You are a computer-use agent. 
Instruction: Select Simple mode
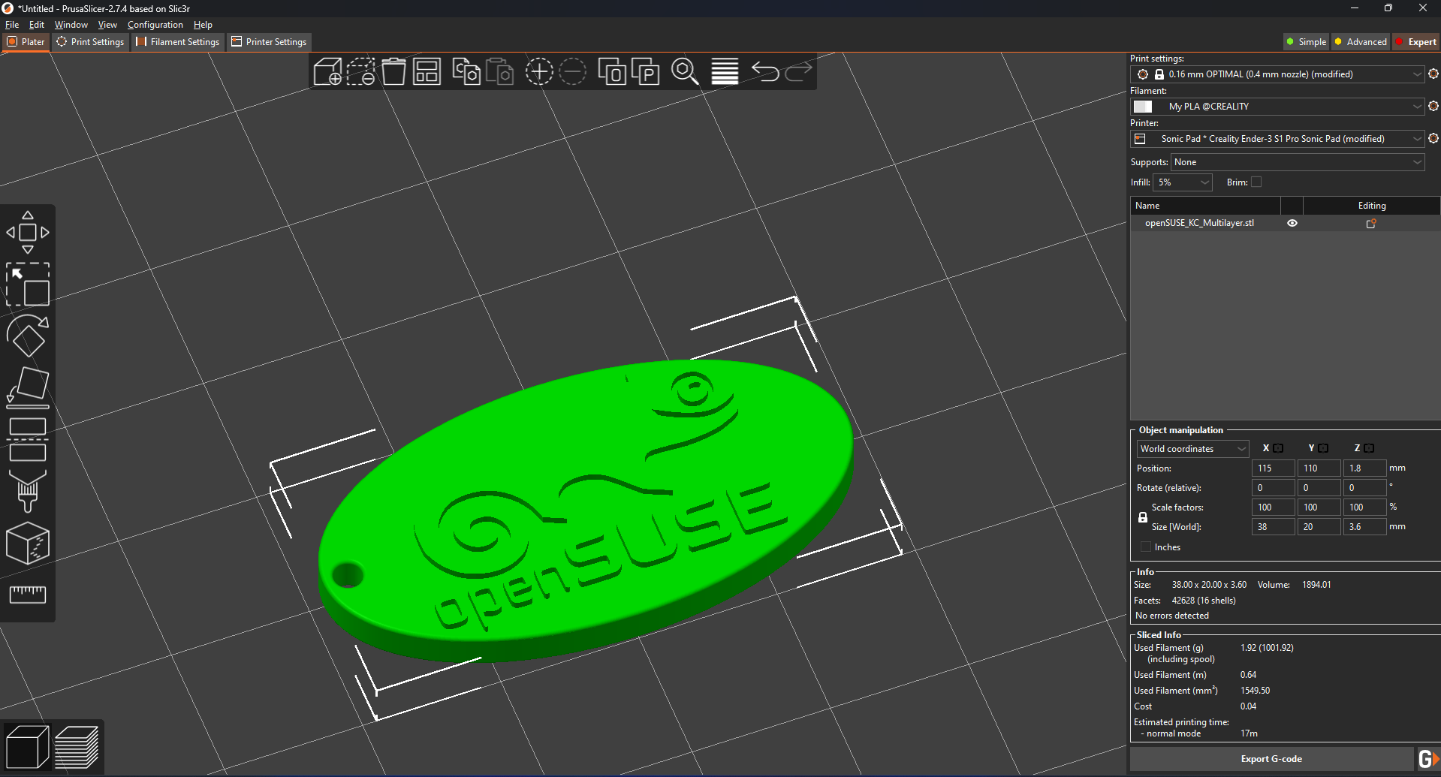click(x=1306, y=42)
